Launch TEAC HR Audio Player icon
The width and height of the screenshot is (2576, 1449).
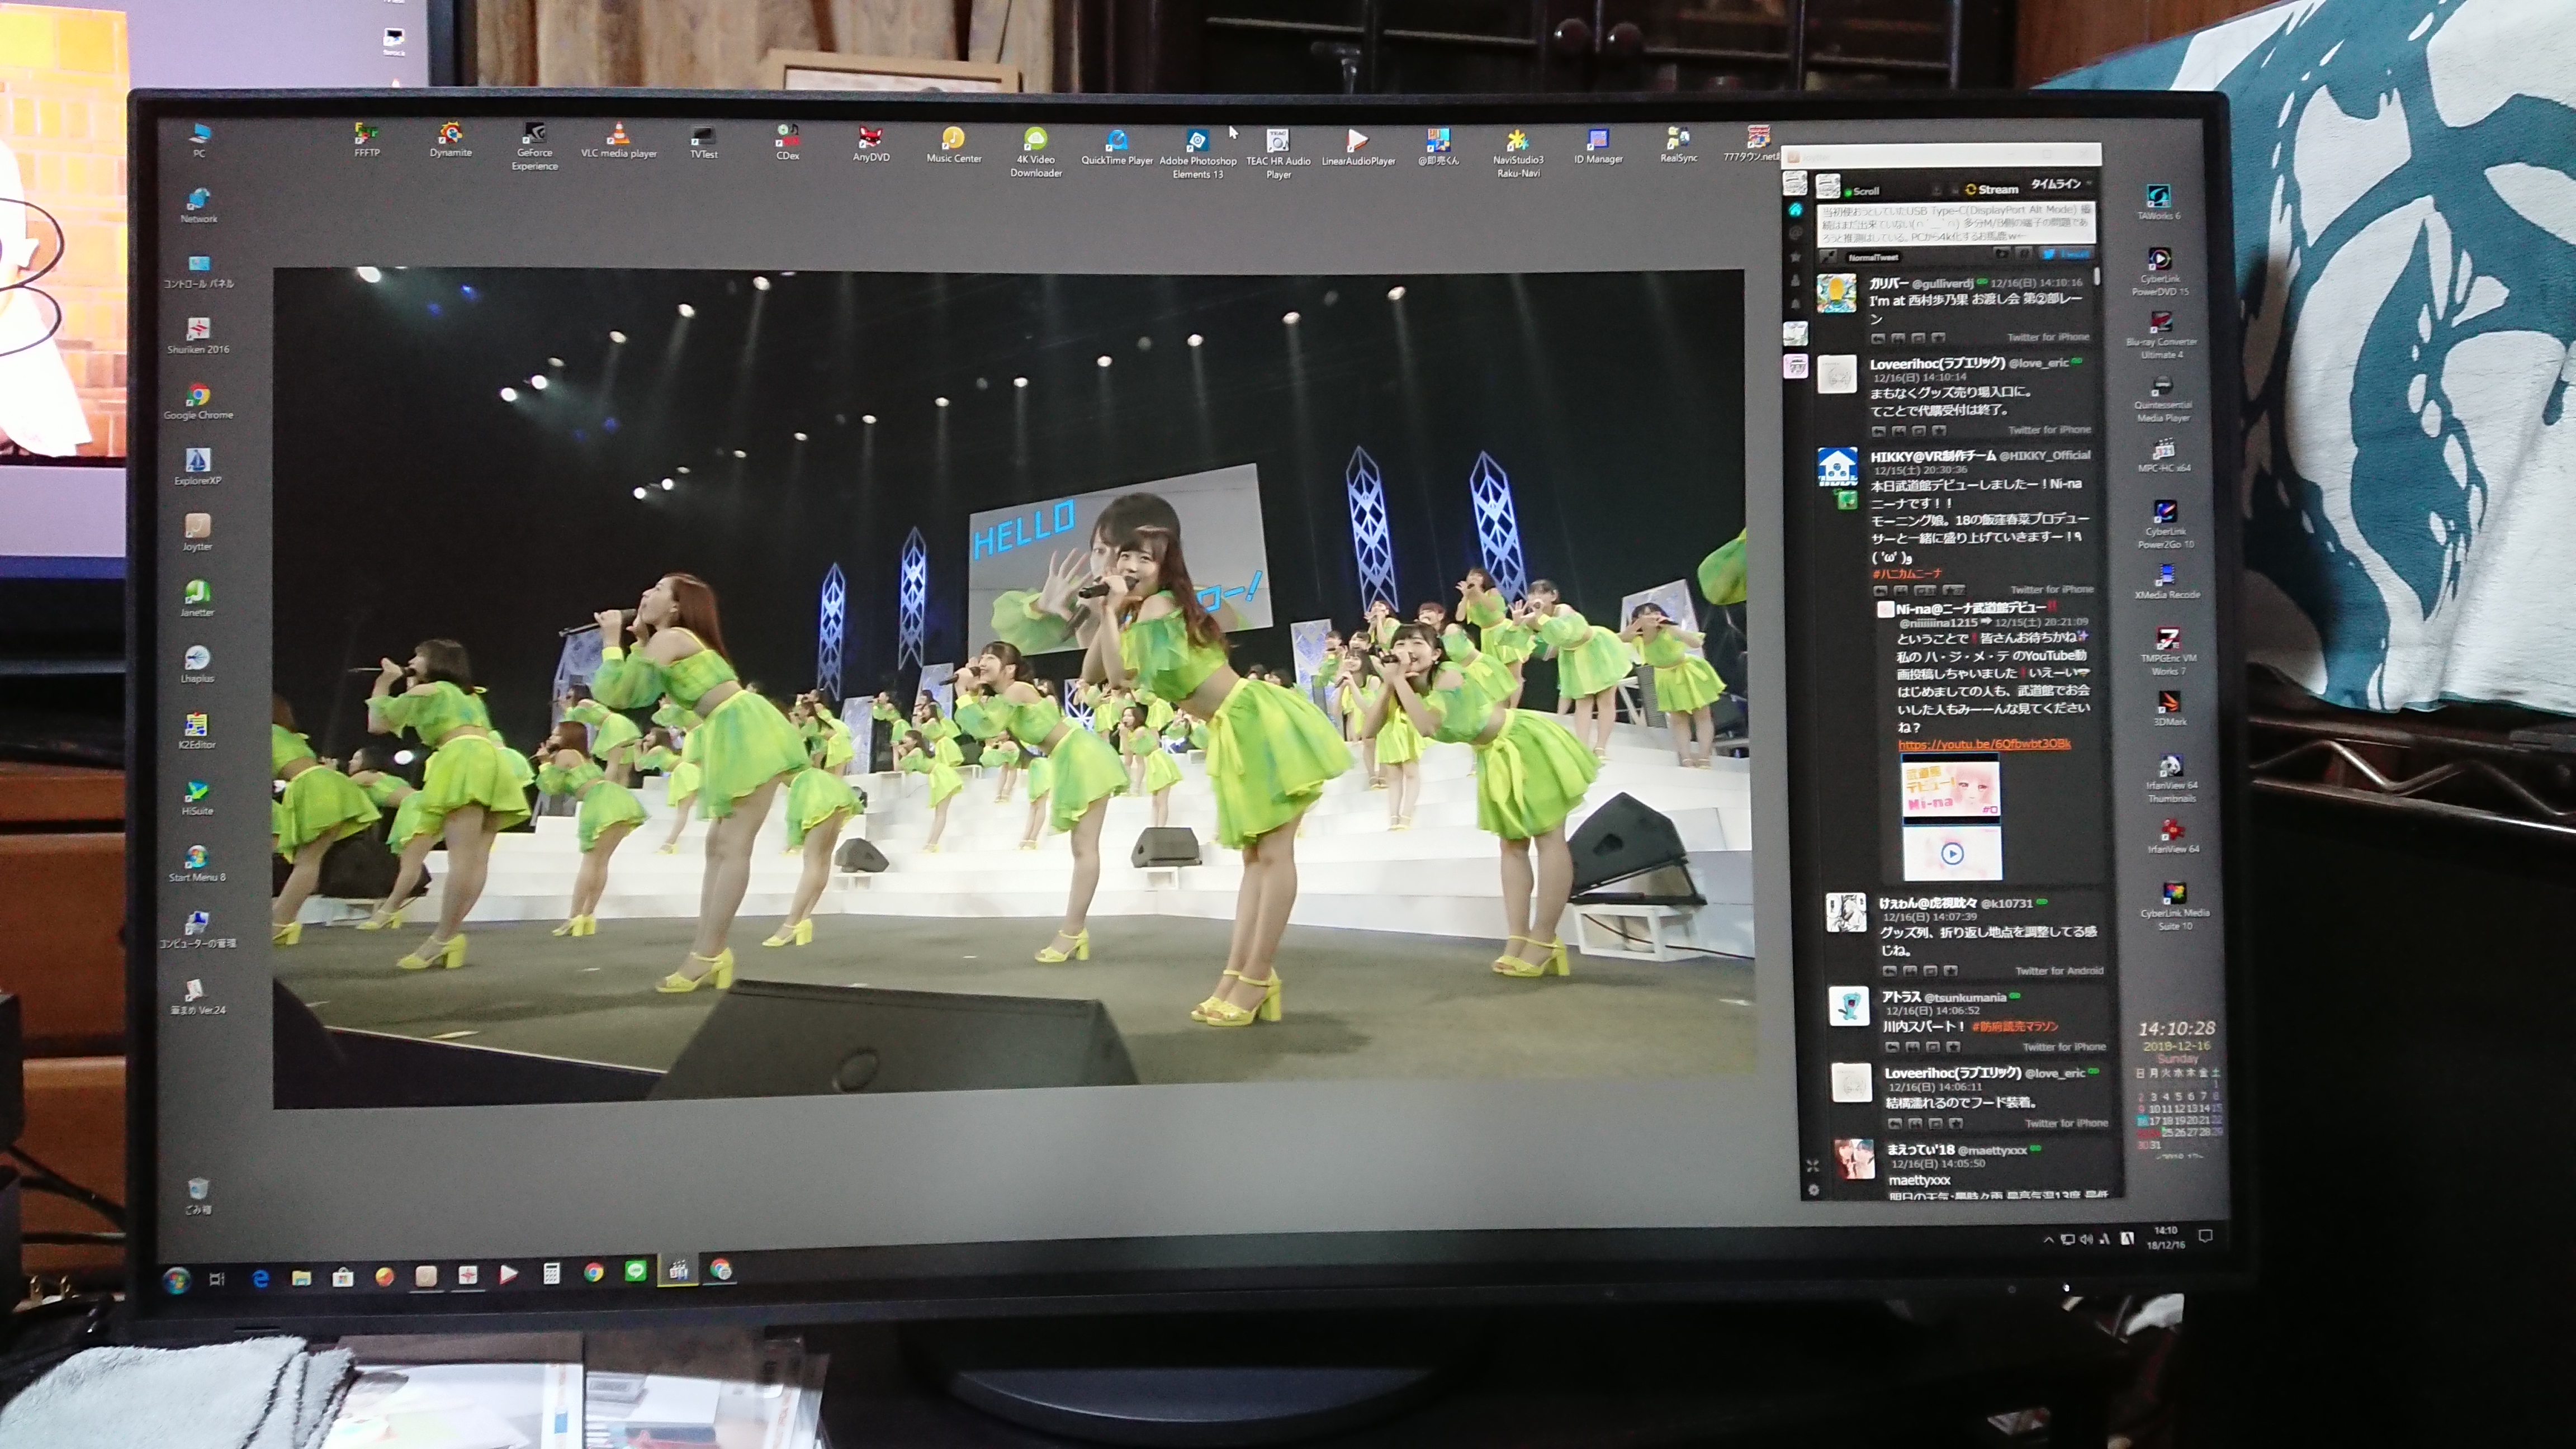1278,153
